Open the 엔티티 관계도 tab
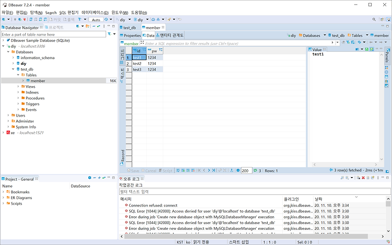 click(170, 36)
